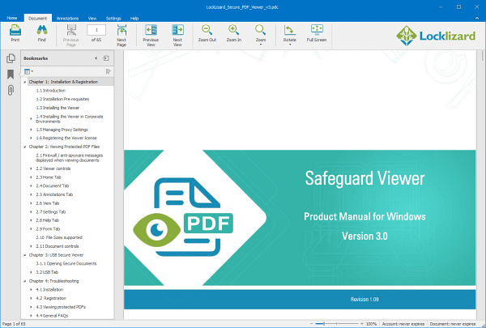Adjust the status bar zoom slider
The image size is (486, 328).
(x=337, y=324)
